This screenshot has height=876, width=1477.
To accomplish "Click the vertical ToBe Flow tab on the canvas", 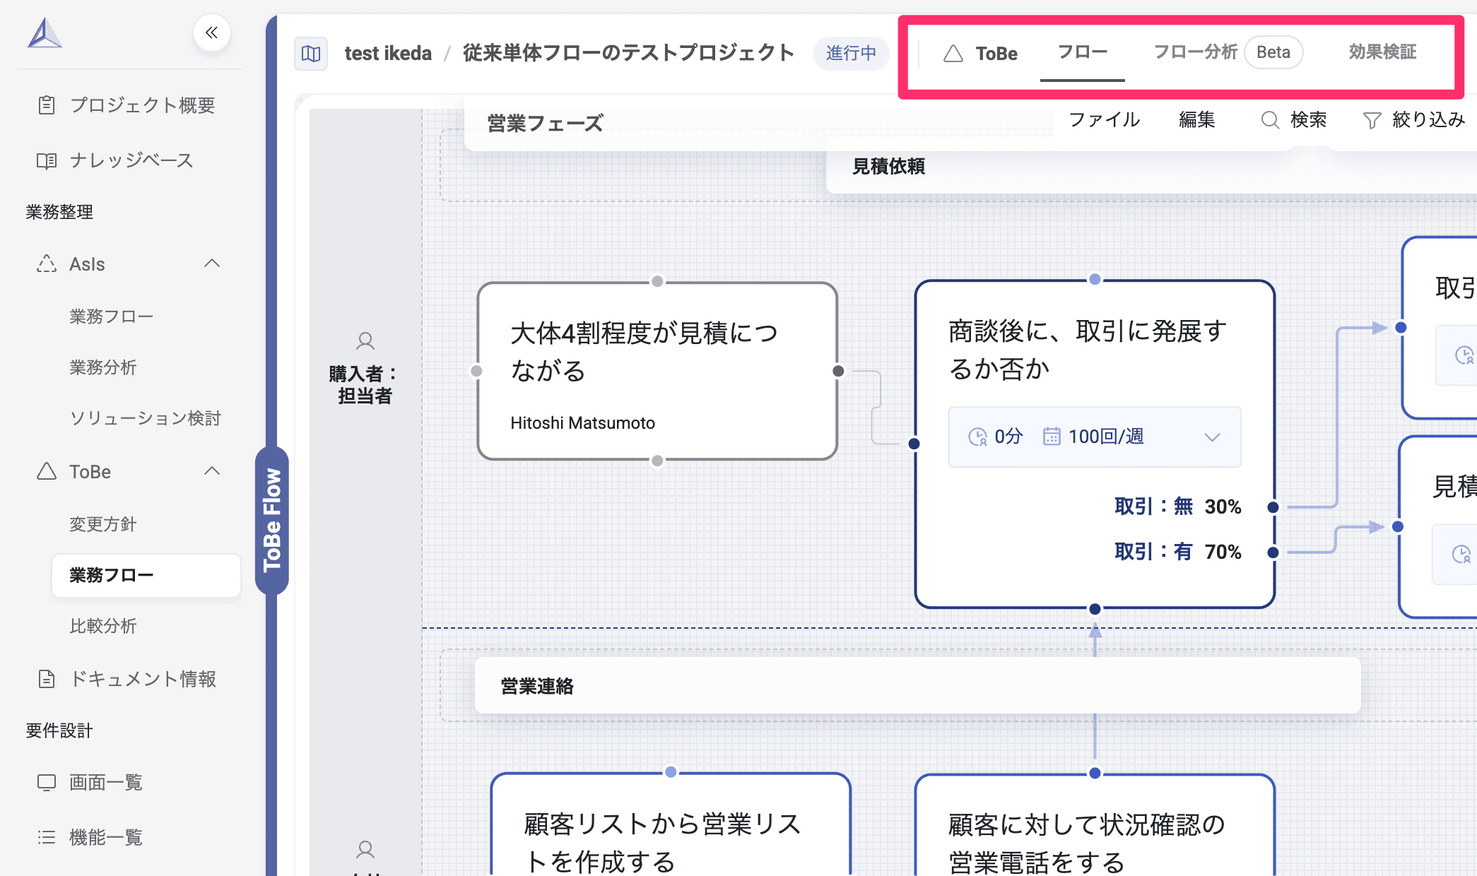I will coord(272,521).
